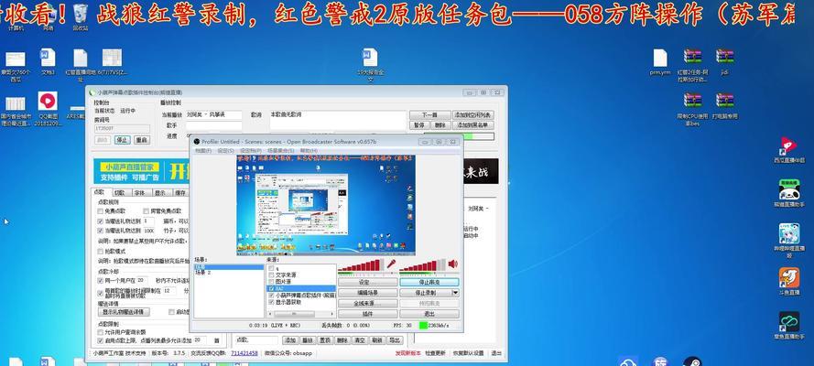The width and height of the screenshot is (814, 366).
Task: Open the 国内省会城市 file on desktop
Action: [16, 112]
